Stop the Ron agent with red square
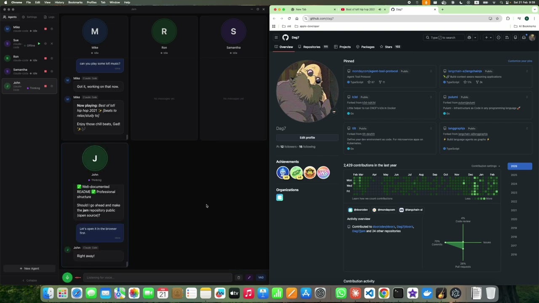Screen dimensions: 539x303 pos(45,58)
